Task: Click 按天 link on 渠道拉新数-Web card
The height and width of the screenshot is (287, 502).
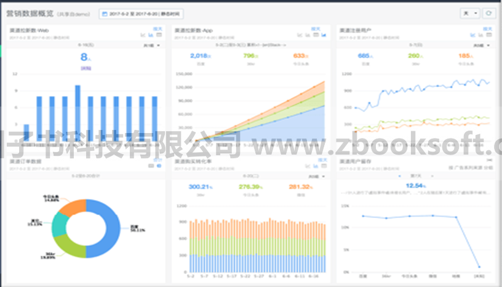Action: [158, 29]
